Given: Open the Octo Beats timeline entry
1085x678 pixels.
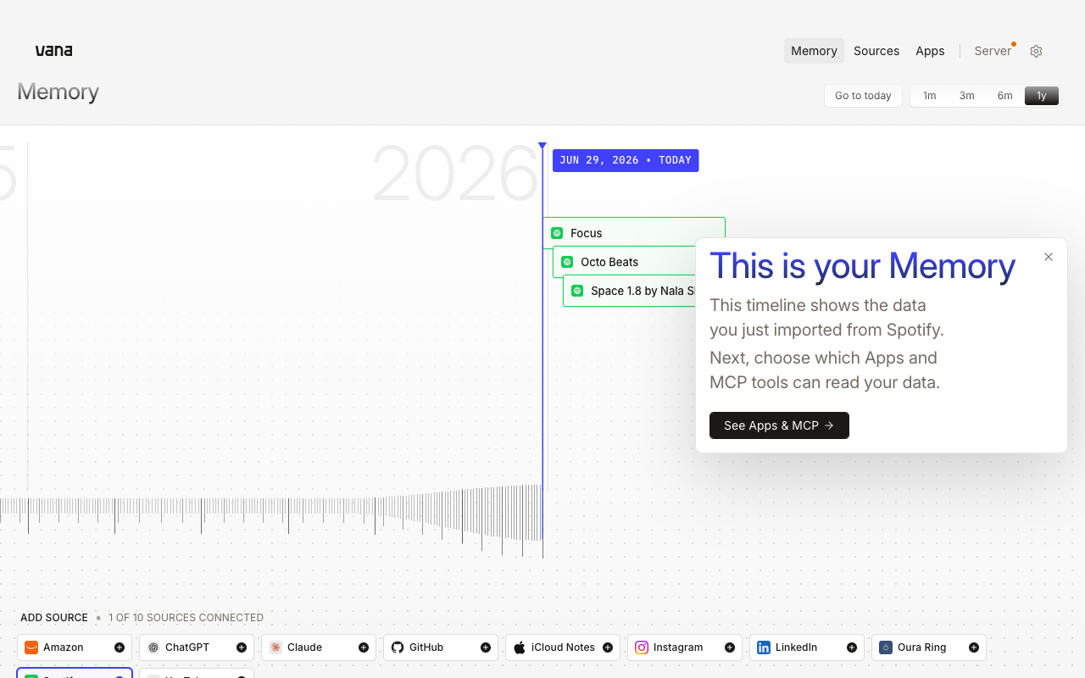Looking at the screenshot, I should tap(624, 262).
